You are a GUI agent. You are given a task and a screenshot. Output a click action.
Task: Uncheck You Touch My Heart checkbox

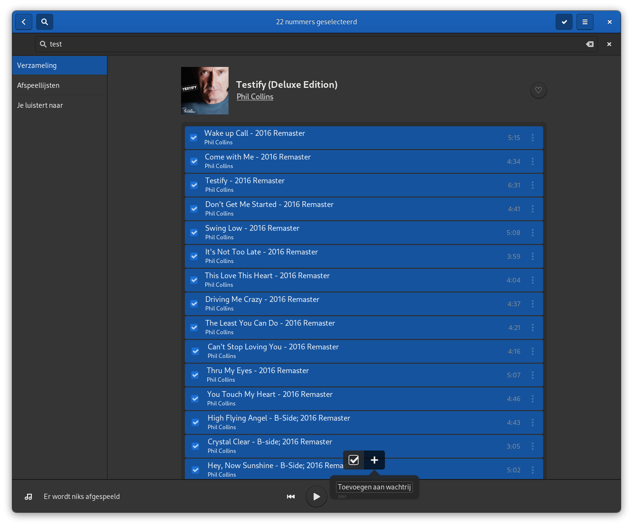[195, 399]
